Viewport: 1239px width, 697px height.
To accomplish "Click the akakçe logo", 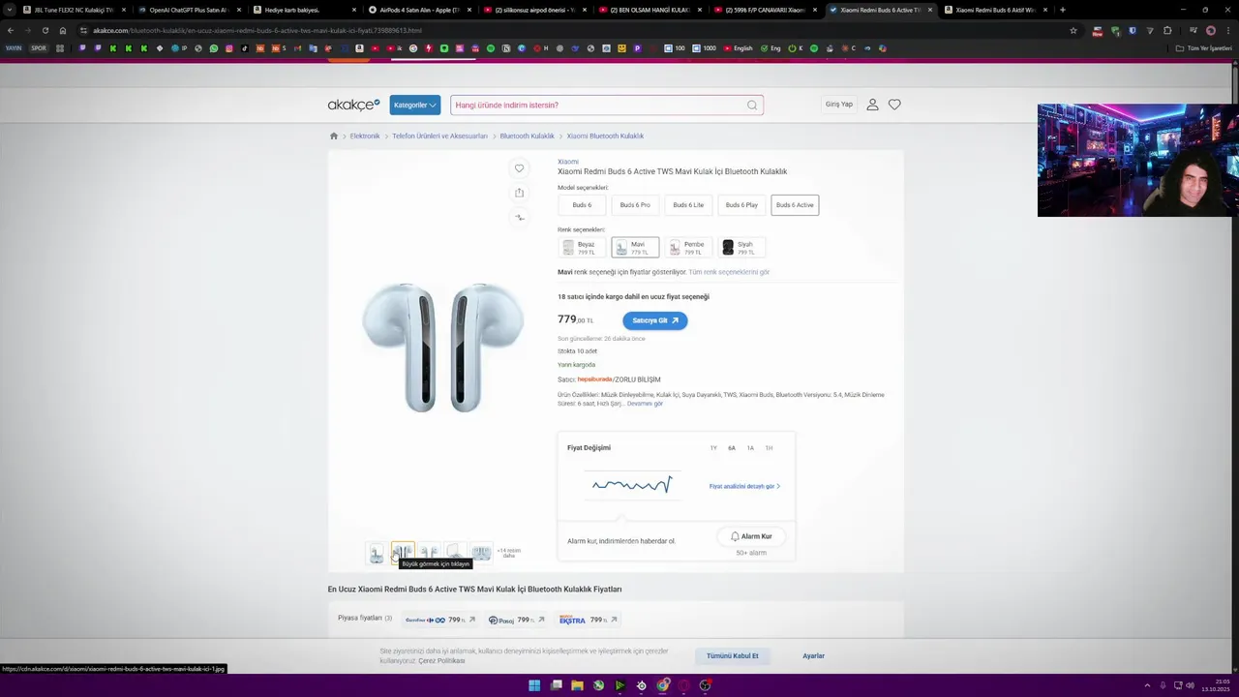I will click(x=353, y=105).
